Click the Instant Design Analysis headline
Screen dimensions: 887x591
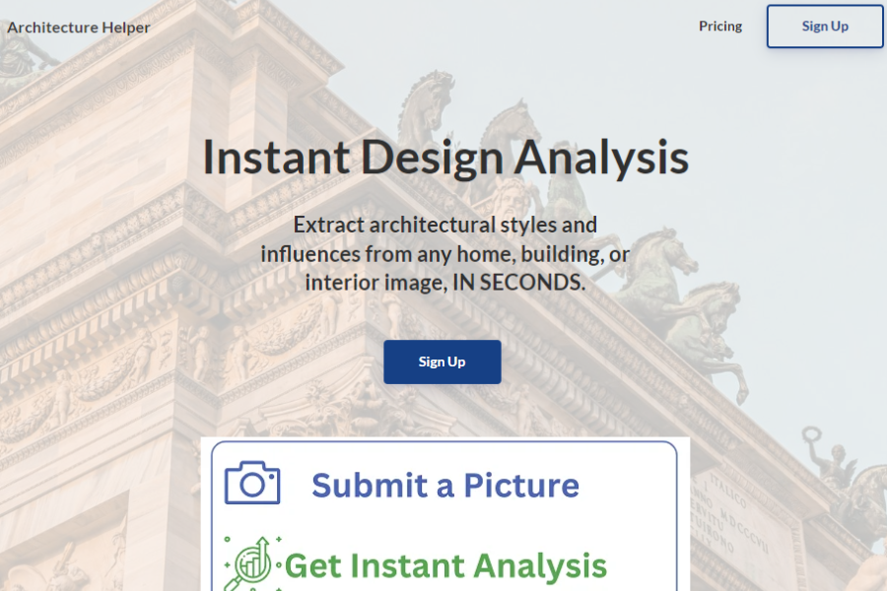[x=445, y=158]
